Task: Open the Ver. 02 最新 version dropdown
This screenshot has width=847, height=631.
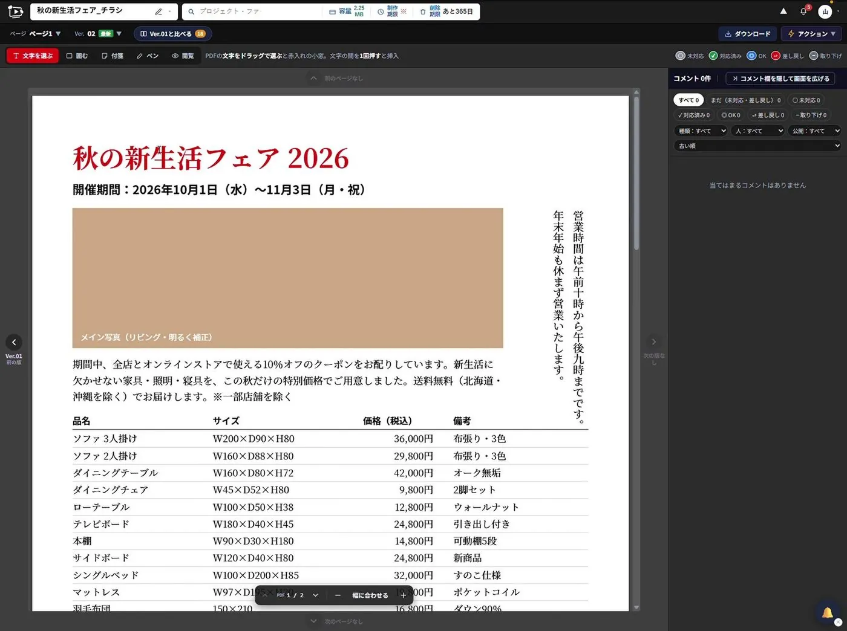Action: point(98,34)
